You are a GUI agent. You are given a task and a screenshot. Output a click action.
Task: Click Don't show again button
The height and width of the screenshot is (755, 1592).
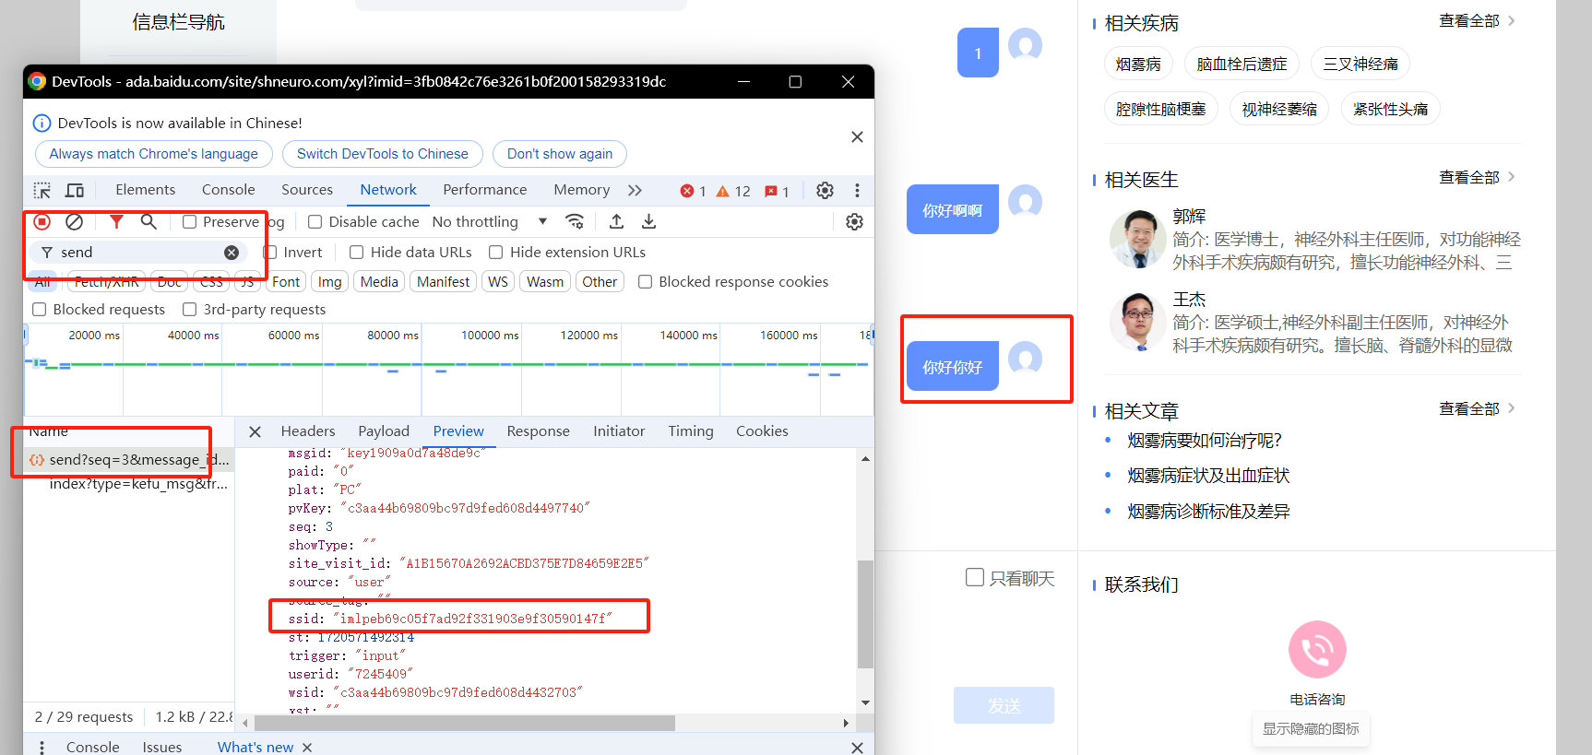[560, 154]
